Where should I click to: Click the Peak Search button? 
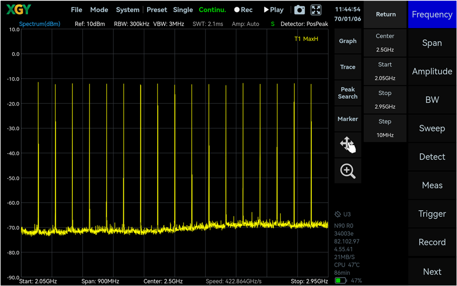(348, 93)
